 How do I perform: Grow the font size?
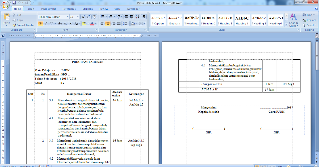click(x=83, y=17)
